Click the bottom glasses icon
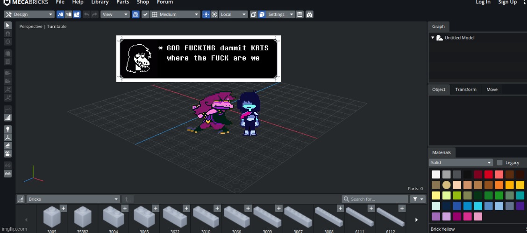This screenshot has width=527, height=233. [x=8, y=173]
